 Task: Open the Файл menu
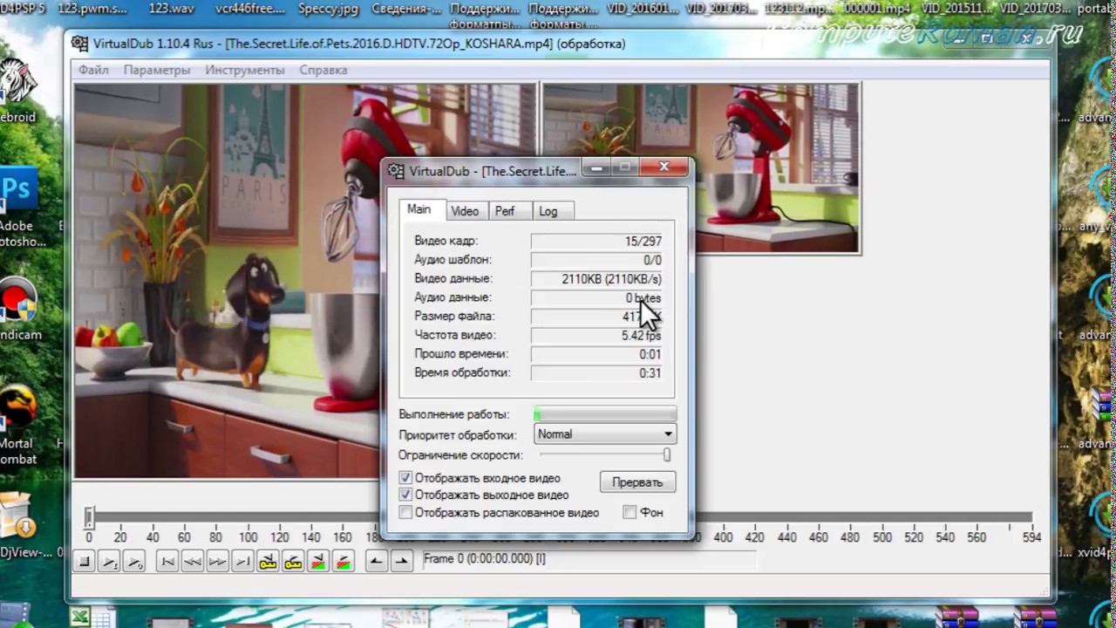93,70
